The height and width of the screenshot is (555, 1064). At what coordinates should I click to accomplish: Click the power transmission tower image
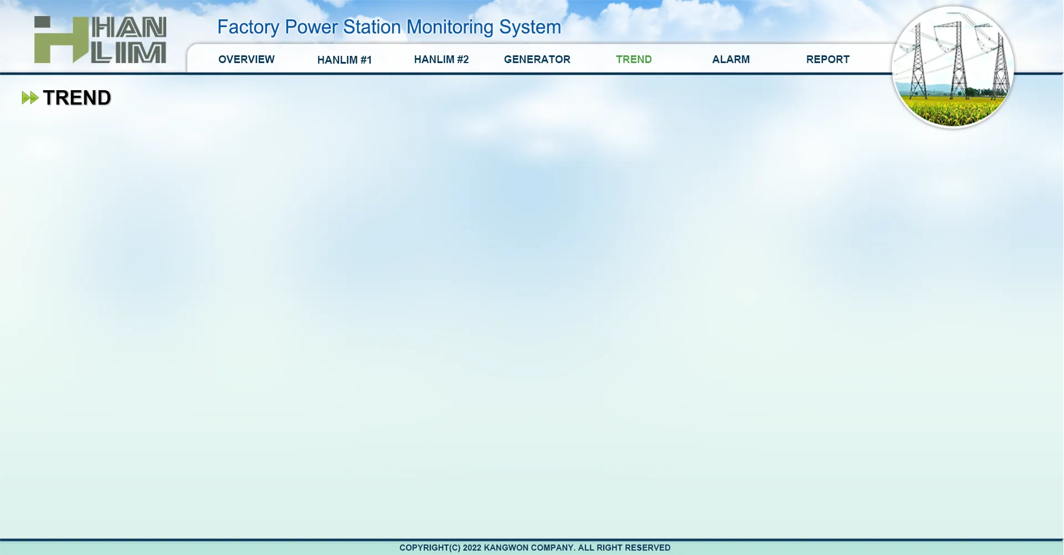pyautogui.click(x=953, y=67)
